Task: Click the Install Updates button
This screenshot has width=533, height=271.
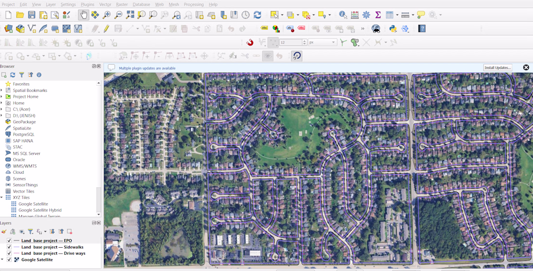Action: point(498,68)
